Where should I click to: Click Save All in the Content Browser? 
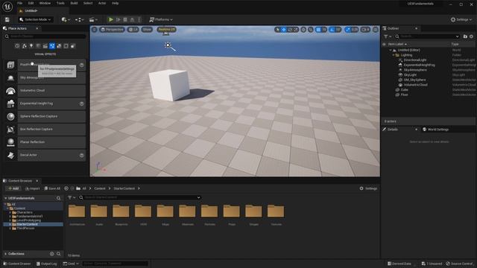52,188
